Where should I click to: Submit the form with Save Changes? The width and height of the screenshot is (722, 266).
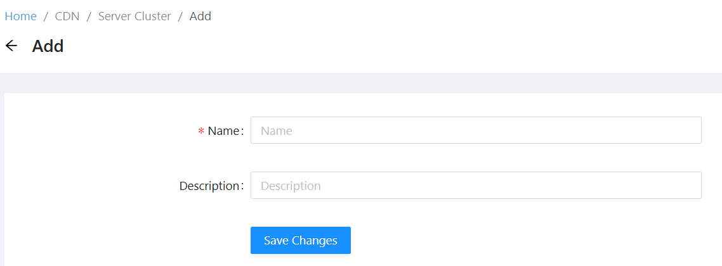(301, 241)
